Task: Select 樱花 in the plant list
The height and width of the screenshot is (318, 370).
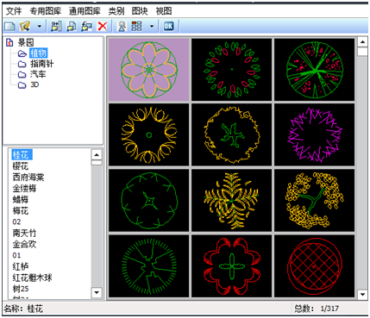Action: click(x=21, y=166)
